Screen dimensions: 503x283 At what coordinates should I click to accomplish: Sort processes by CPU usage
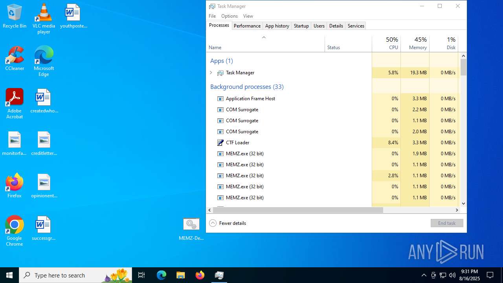tap(386, 43)
